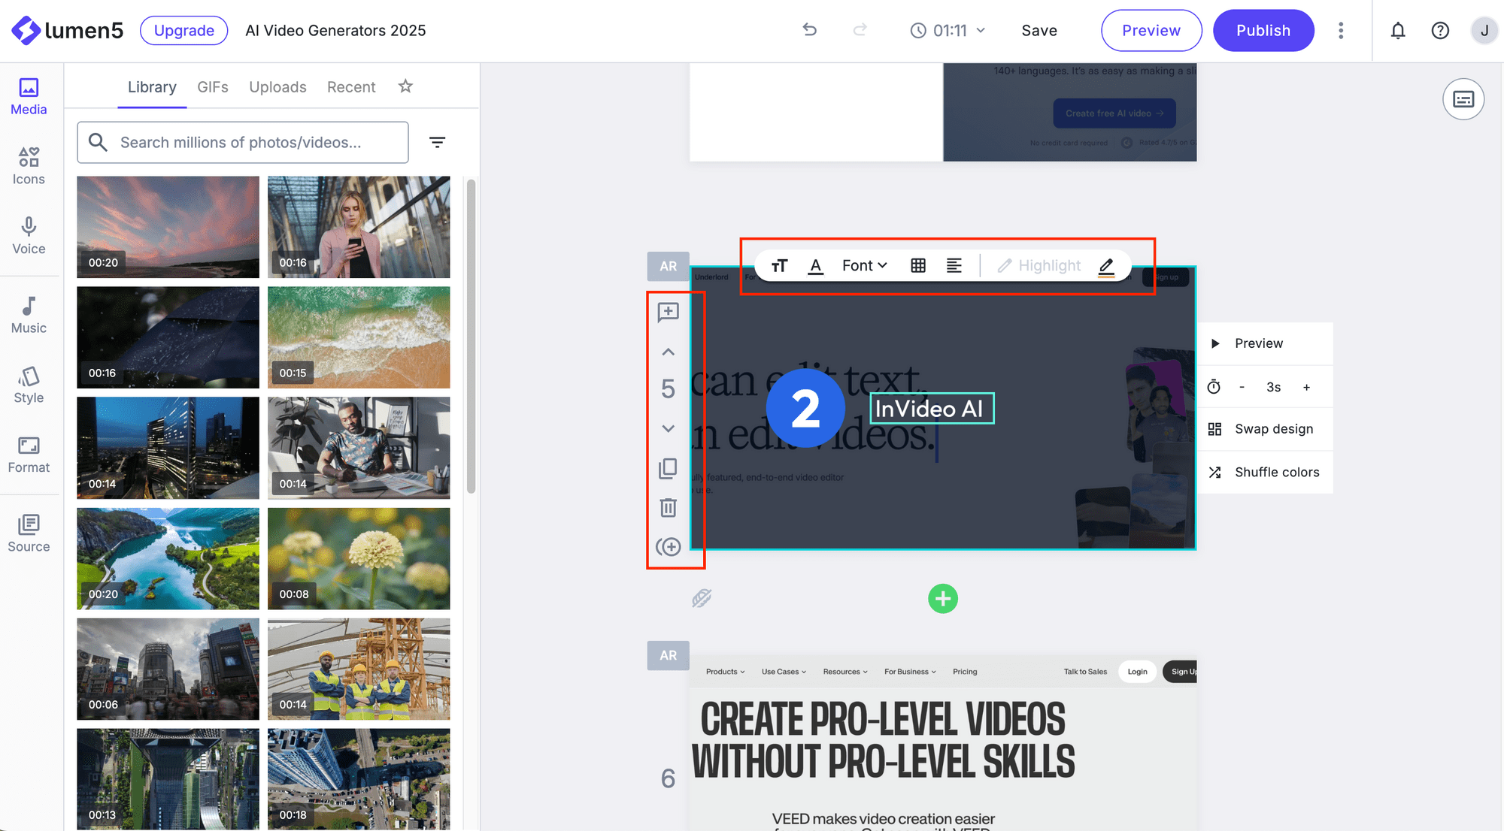Select the text underline formatting icon
Screen dimensions: 1504x831
click(815, 265)
